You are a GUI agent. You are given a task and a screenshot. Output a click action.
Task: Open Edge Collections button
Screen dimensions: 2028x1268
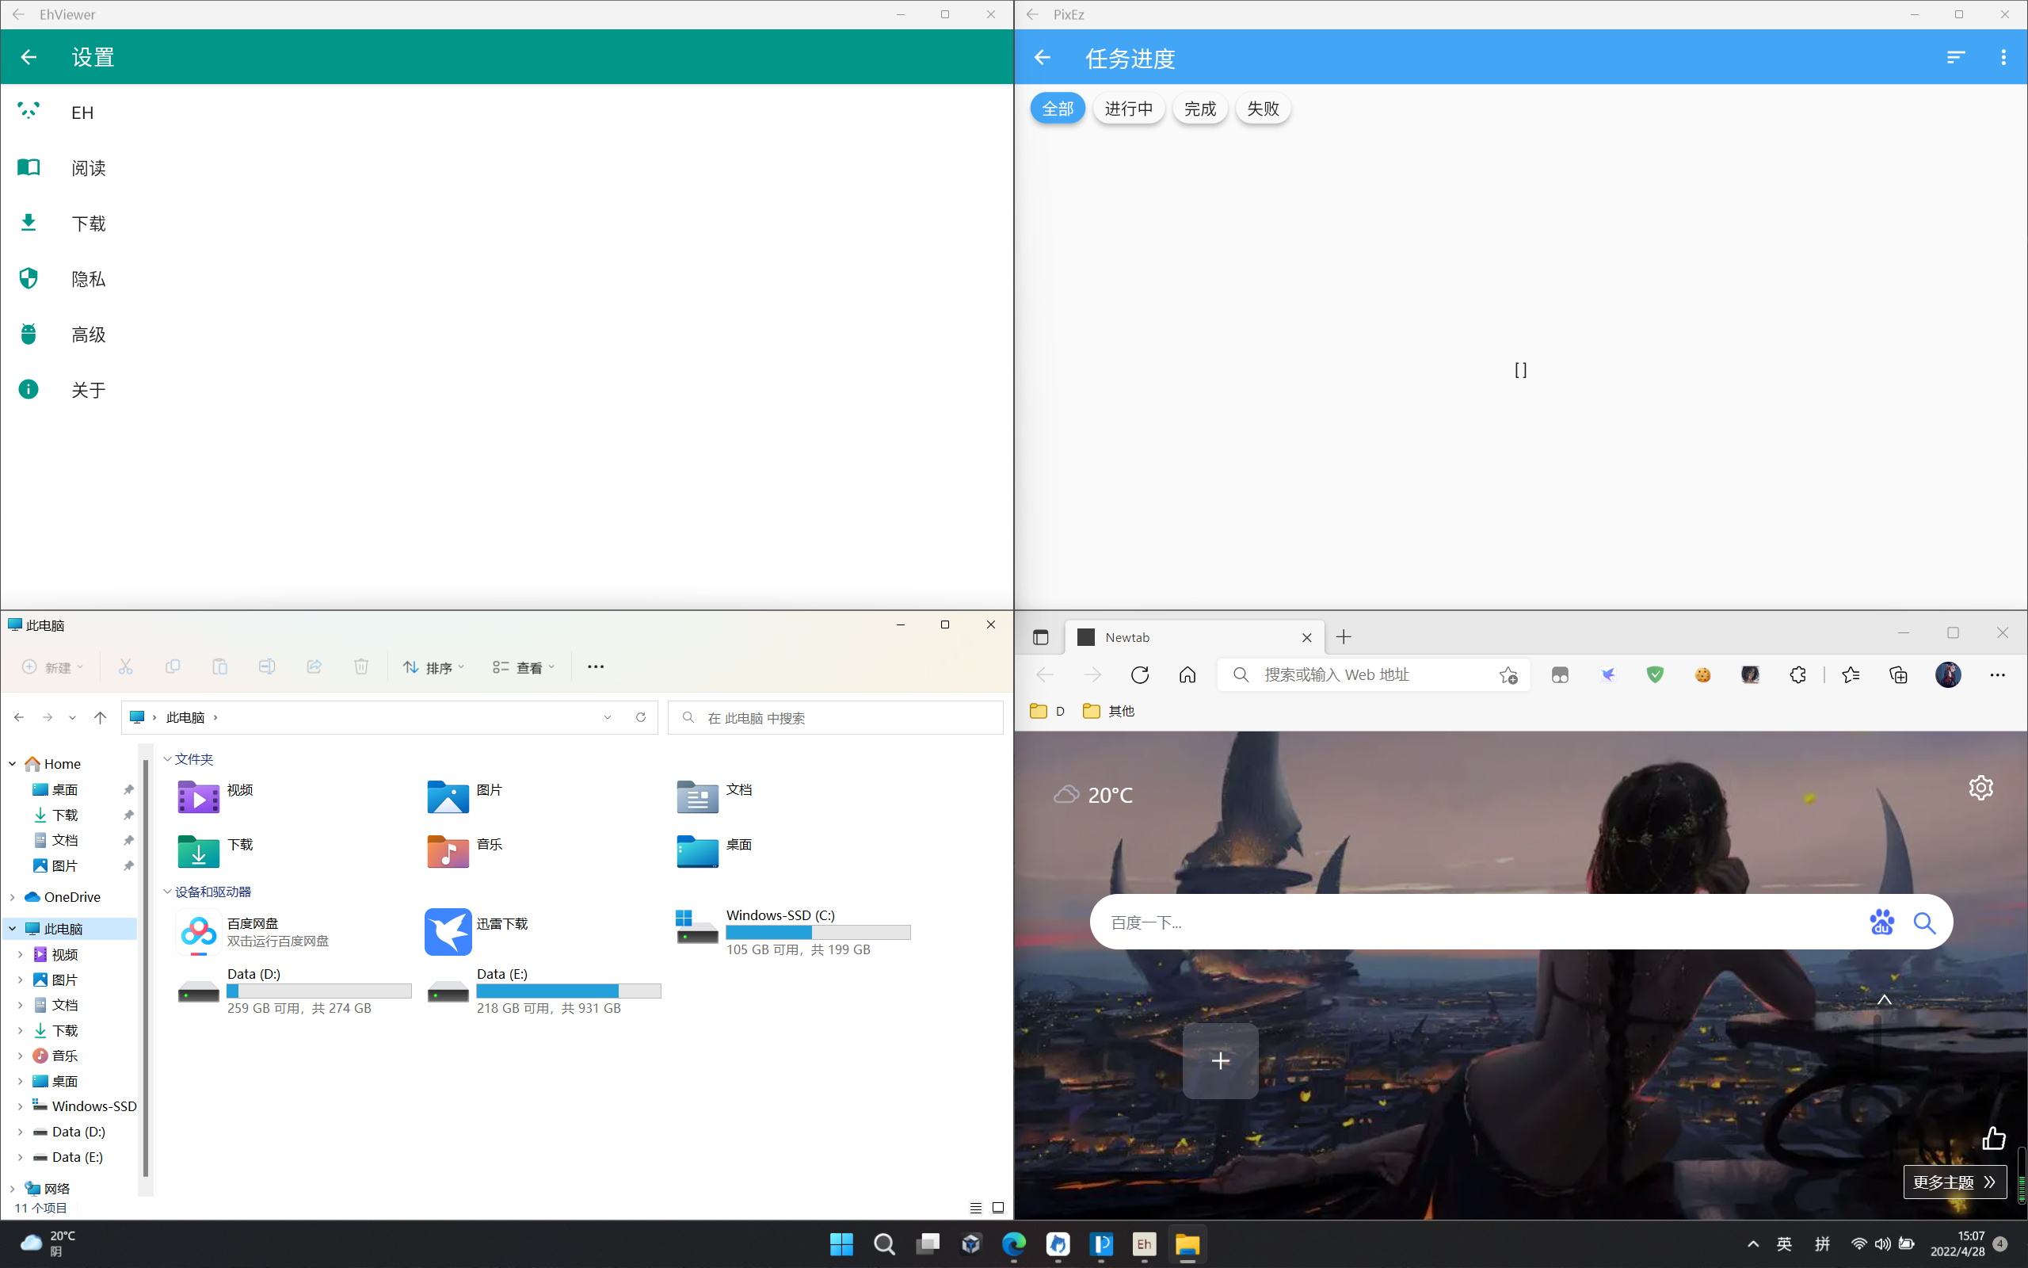tap(1898, 675)
